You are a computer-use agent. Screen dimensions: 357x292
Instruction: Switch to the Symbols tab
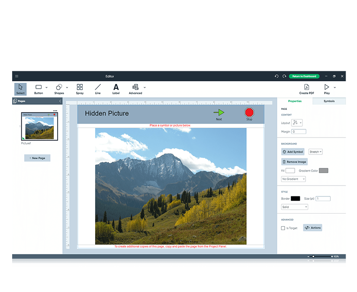point(329,101)
